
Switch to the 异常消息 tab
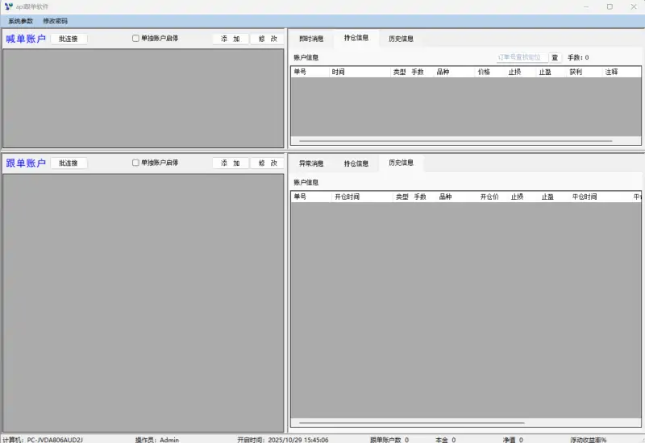[x=311, y=164]
